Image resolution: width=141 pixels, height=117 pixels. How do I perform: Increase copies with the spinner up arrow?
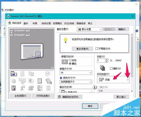(107, 60)
